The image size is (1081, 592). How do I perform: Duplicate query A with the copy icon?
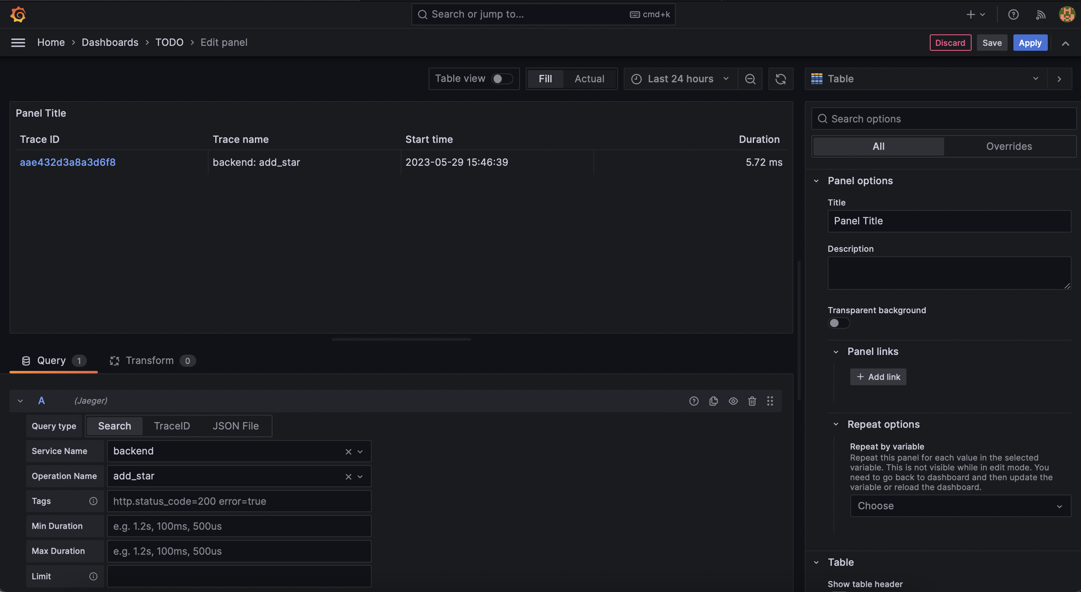click(x=713, y=401)
